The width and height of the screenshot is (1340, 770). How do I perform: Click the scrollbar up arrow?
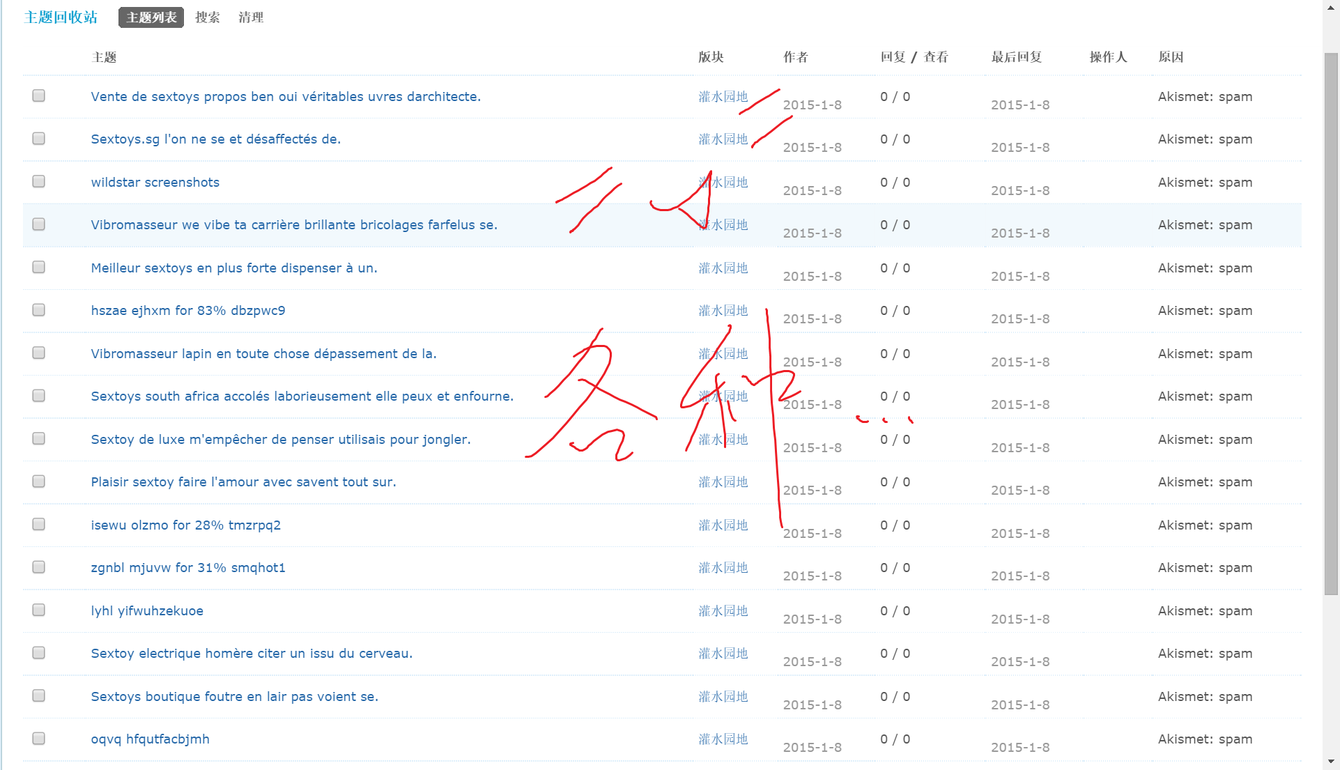tap(1331, 7)
